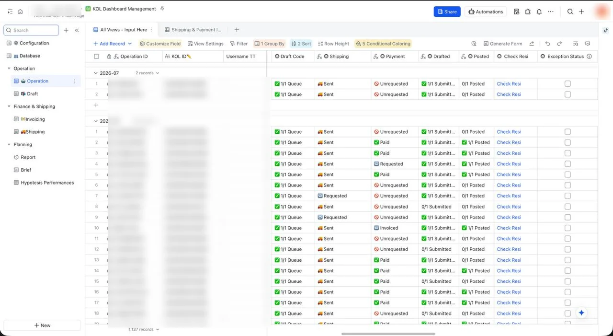Click Customize Field
Screen dimensions: 613x336
coord(160,44)
